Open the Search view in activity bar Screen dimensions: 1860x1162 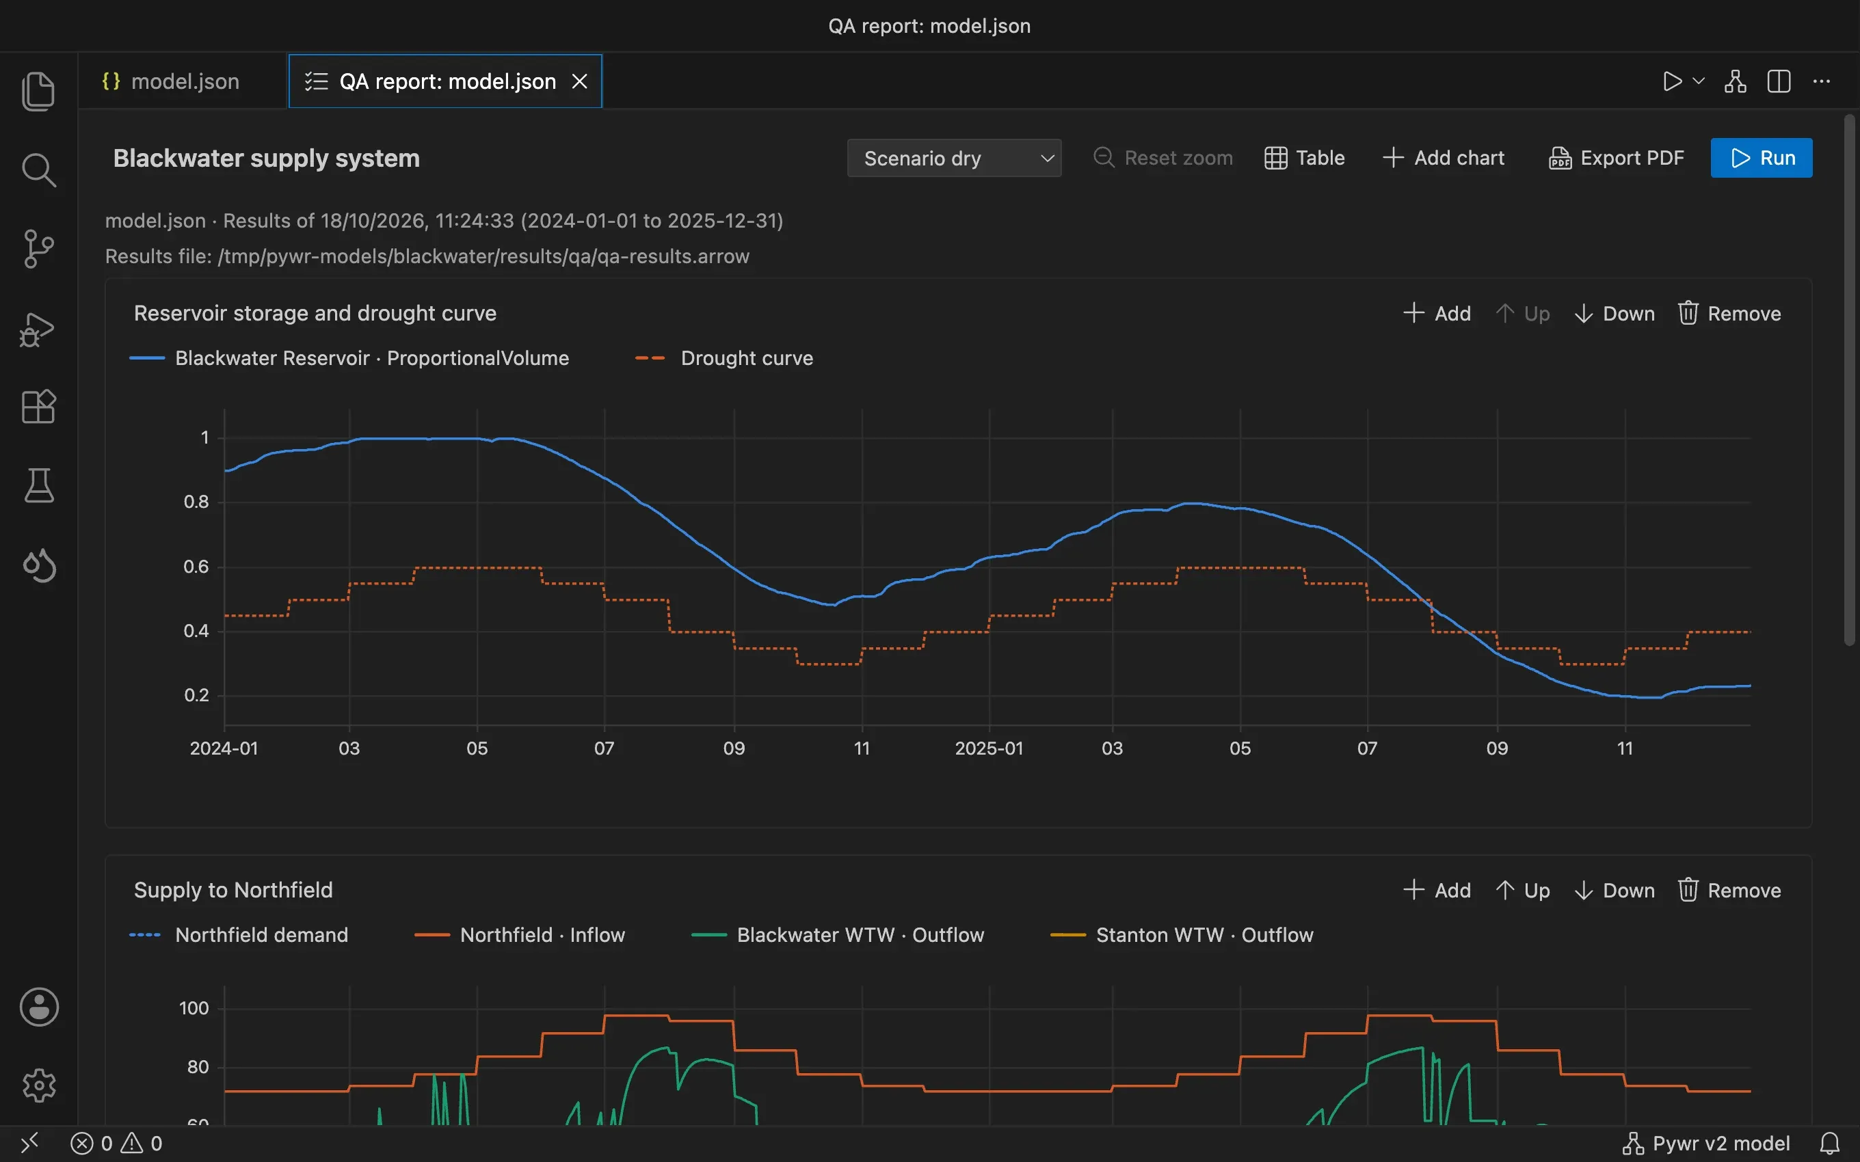click(x=38, y=170)
